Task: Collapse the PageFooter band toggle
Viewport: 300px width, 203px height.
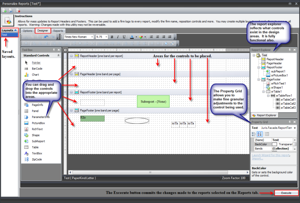Action: (72, 110)
